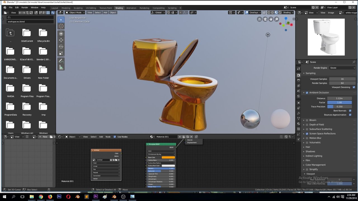Open the Program Files folder
The height and width of the screenshot is (201, 358).
click(x=27, y=91)
